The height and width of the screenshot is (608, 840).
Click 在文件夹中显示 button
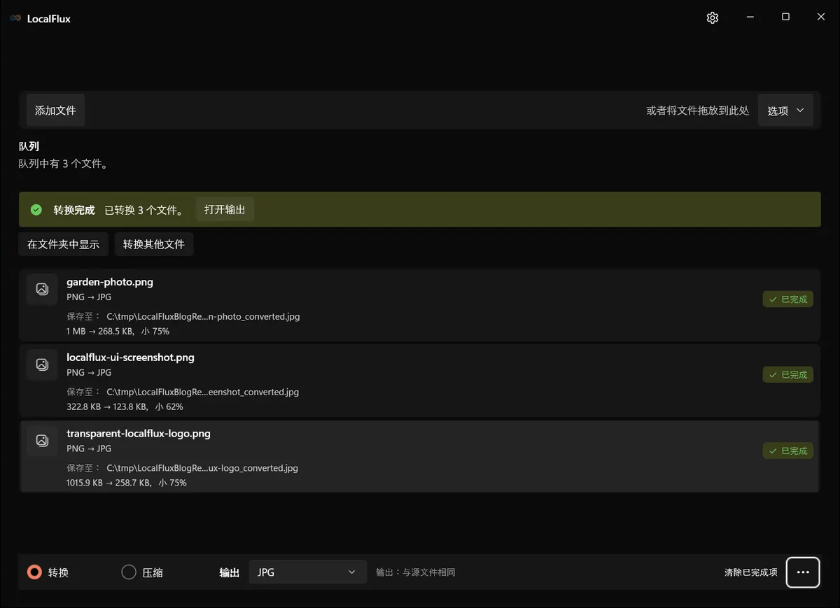(64, 244)
